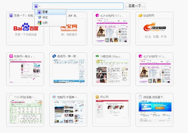Click the favicon on the 百度一下,你就... tile
The image size is (188, 133).
(x=11, y=16)
